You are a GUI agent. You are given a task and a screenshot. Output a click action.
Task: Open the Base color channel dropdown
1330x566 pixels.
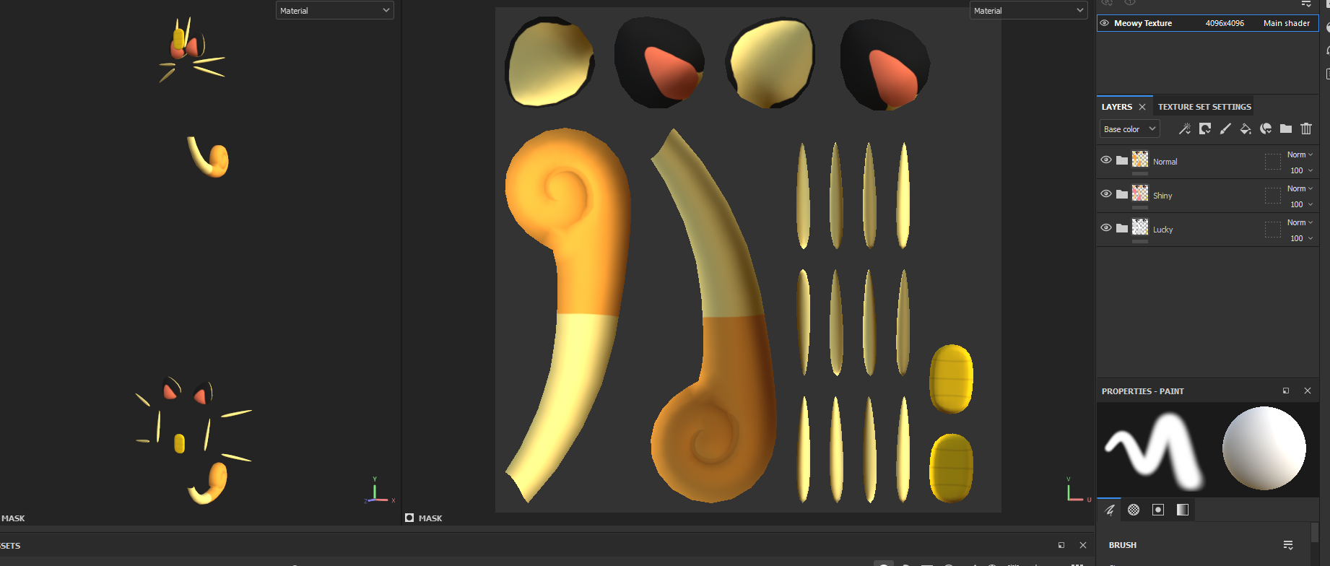pyautogui.click(x=1130, y=129)
